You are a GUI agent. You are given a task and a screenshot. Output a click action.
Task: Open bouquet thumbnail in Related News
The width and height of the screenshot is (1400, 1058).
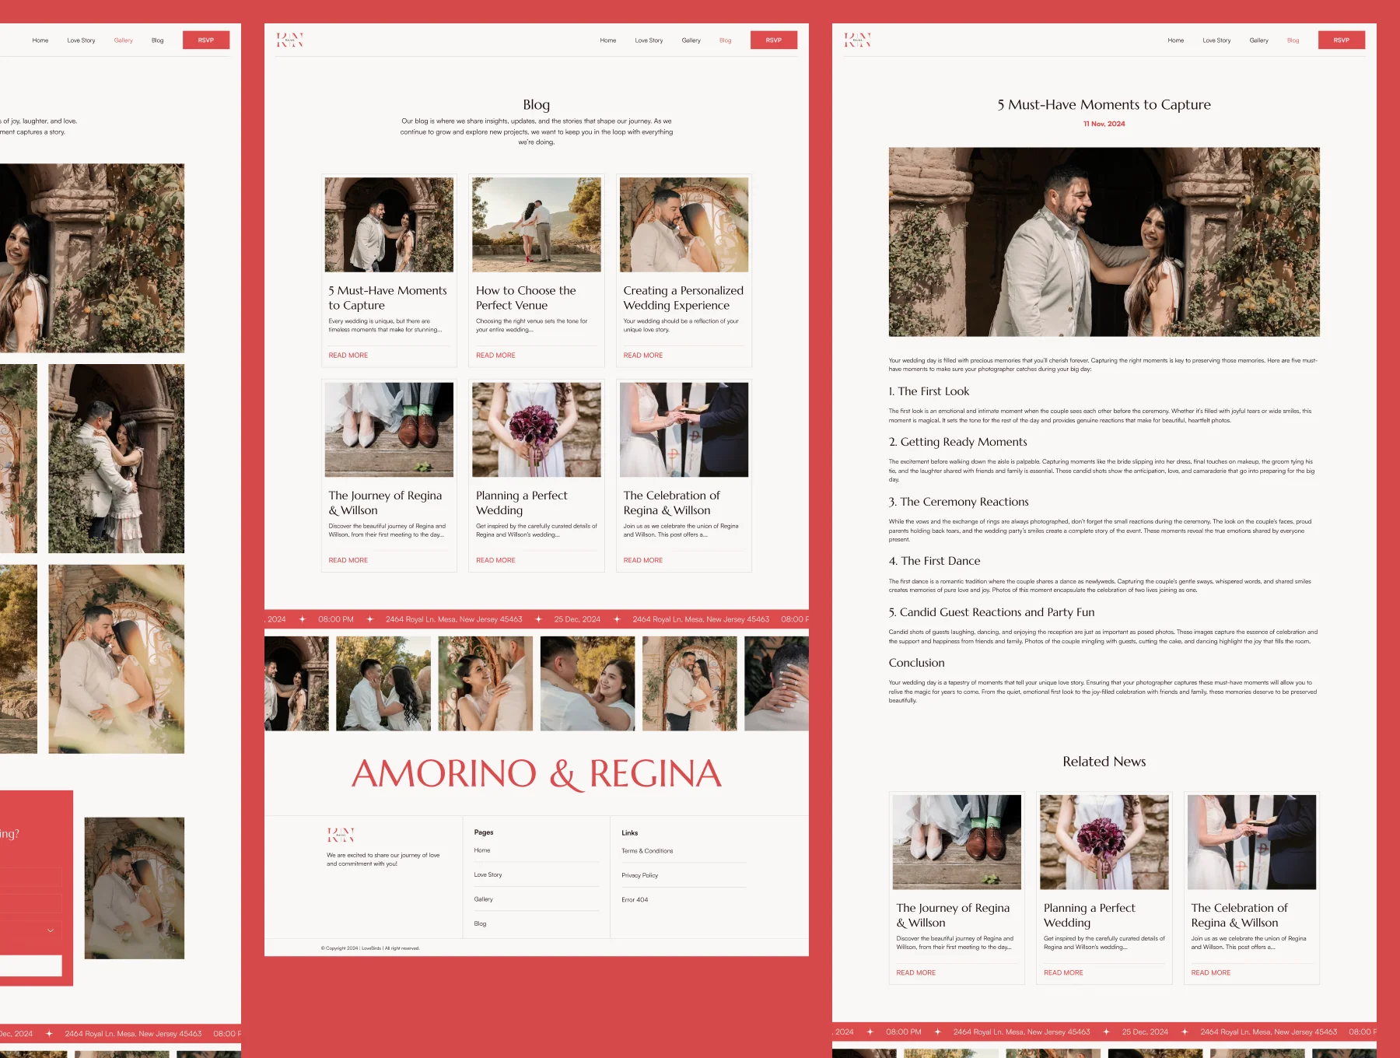point(1104,842)
